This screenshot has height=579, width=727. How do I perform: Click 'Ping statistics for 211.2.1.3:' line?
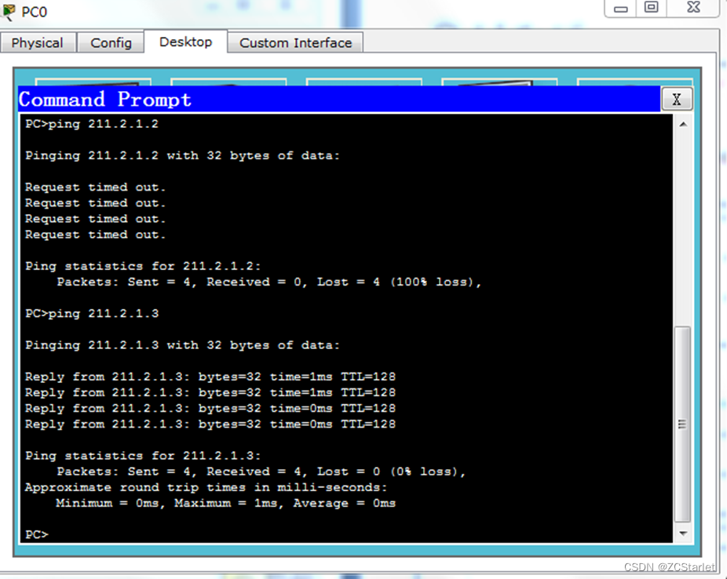[x=143, y=456]
